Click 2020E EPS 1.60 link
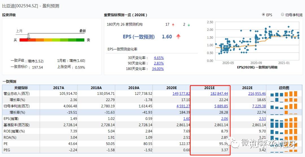The image size is (305, 157). tap(187, 119)
